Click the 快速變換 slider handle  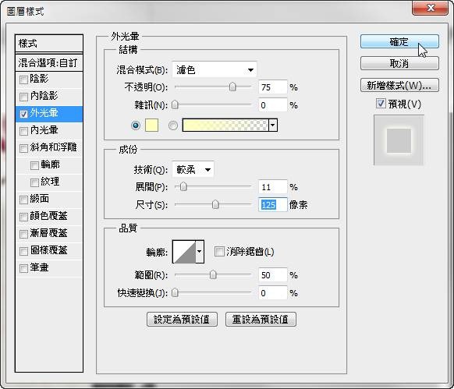[x=175, y=292]
